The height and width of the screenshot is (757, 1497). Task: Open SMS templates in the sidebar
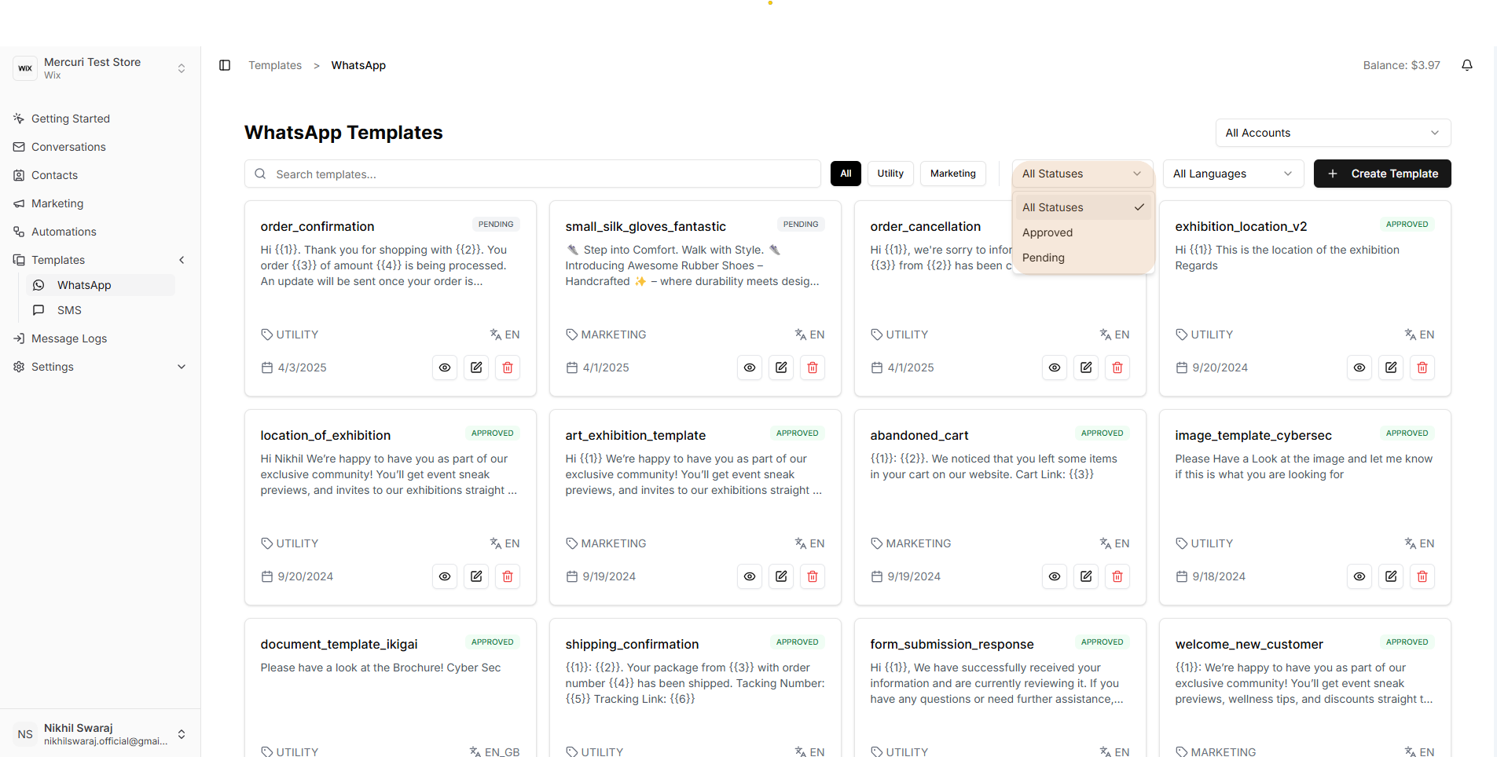[69, 310]
